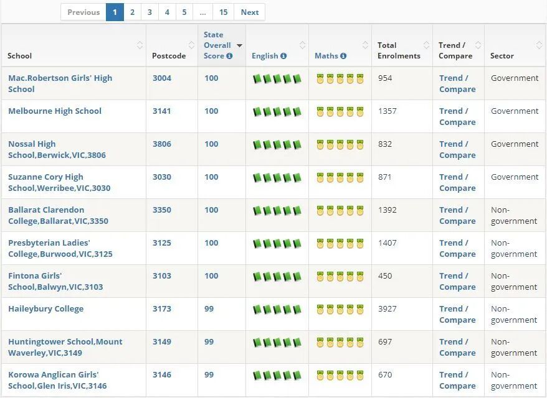Click the Next pagination button
Screen dimensions: 547x398
tap(250, 12)
